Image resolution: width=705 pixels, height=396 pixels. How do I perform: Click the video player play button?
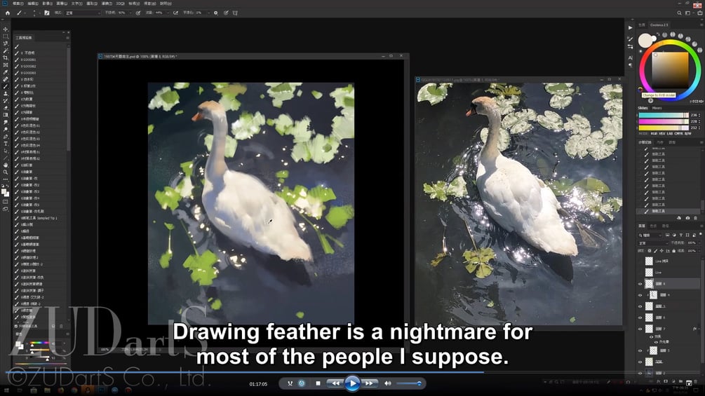(x=352, y=383)
